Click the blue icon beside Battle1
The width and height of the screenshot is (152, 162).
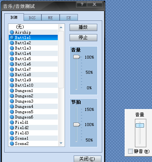(12, 37)
